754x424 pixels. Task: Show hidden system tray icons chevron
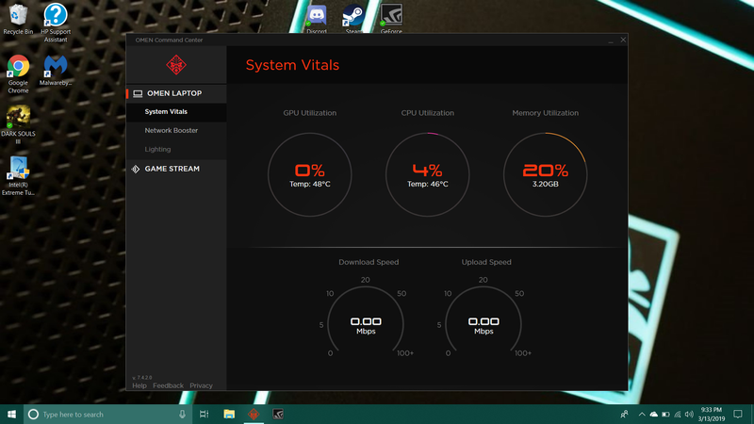[x=640, y=414]
